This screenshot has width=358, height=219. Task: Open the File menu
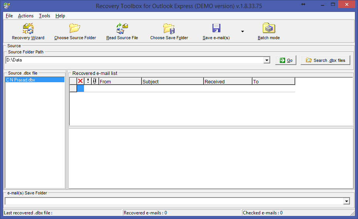click(9, 16)
